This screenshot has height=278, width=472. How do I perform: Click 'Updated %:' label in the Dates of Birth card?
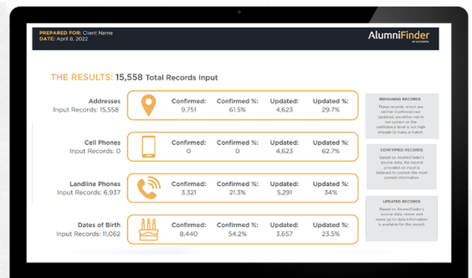pos(330,225)
